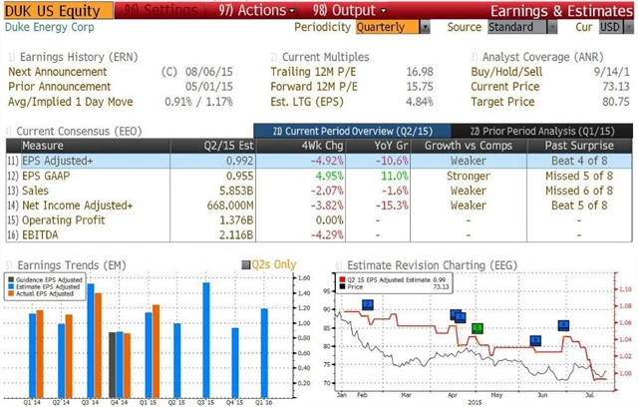Viewport: 638px width, 407px height.
Task: Click the Q3 15 estimate bar
Action: 206,340
